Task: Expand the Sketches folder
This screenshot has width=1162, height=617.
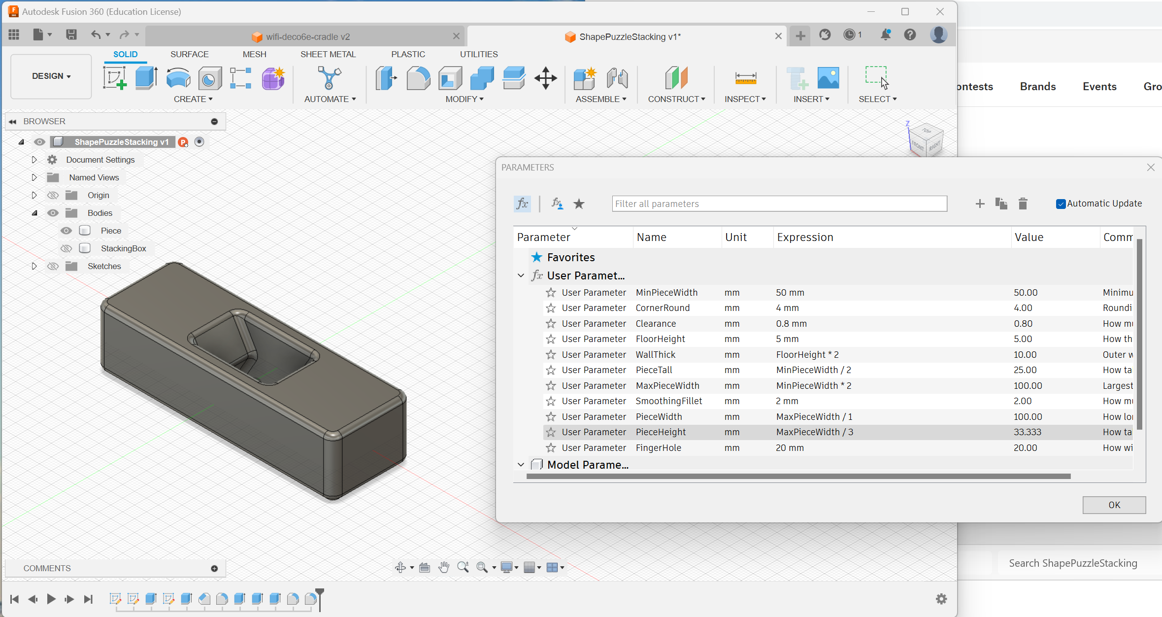Action: tap(34, 266)
